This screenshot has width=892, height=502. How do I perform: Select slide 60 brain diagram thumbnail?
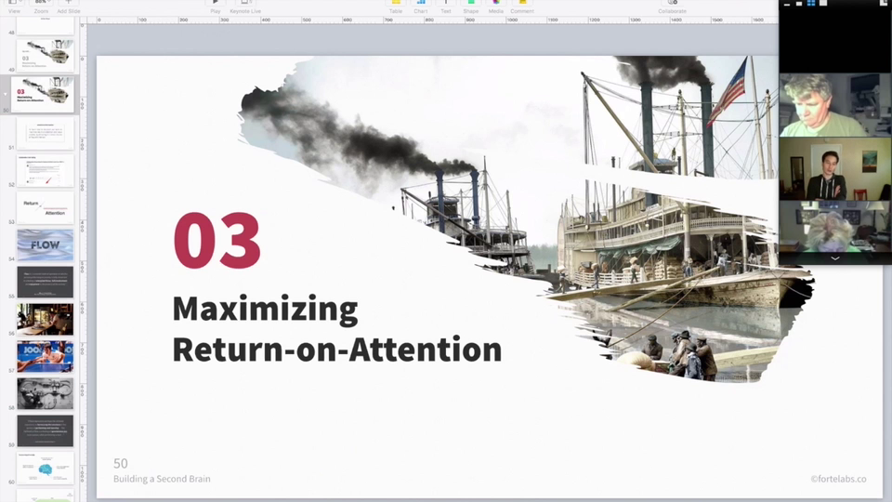click(45, 468)
